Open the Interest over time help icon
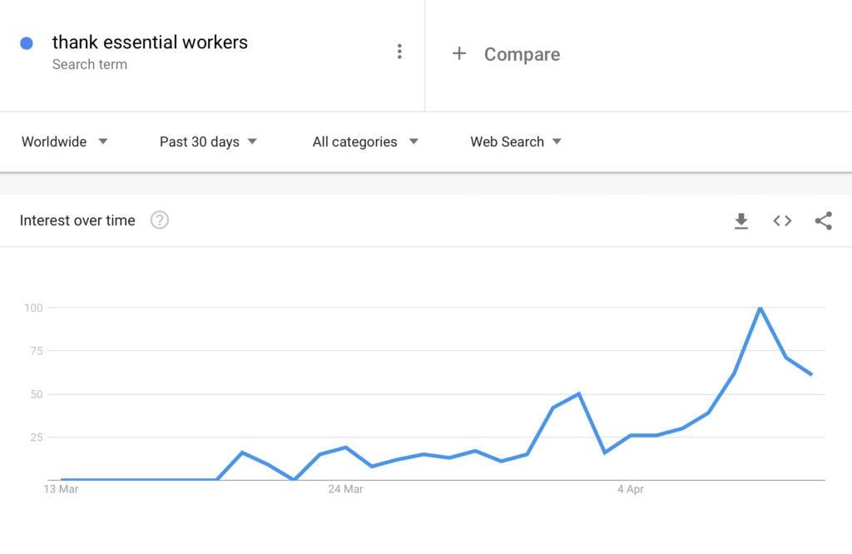The image size is (852, 554). click(x=160, y=220)
